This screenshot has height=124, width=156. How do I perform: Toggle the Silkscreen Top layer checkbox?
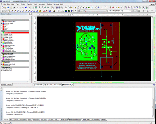click(2, 44)
